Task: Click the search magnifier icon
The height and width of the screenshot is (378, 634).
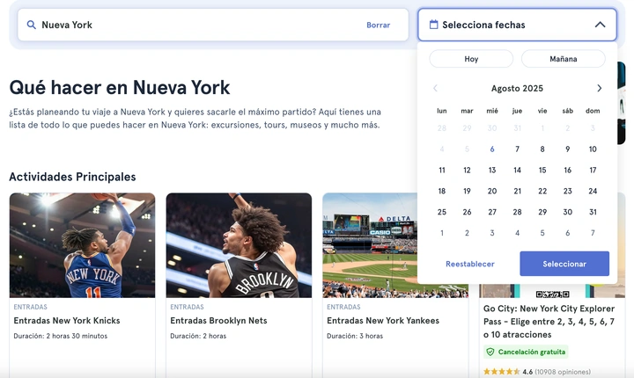Action: click(x=32, y=25)
